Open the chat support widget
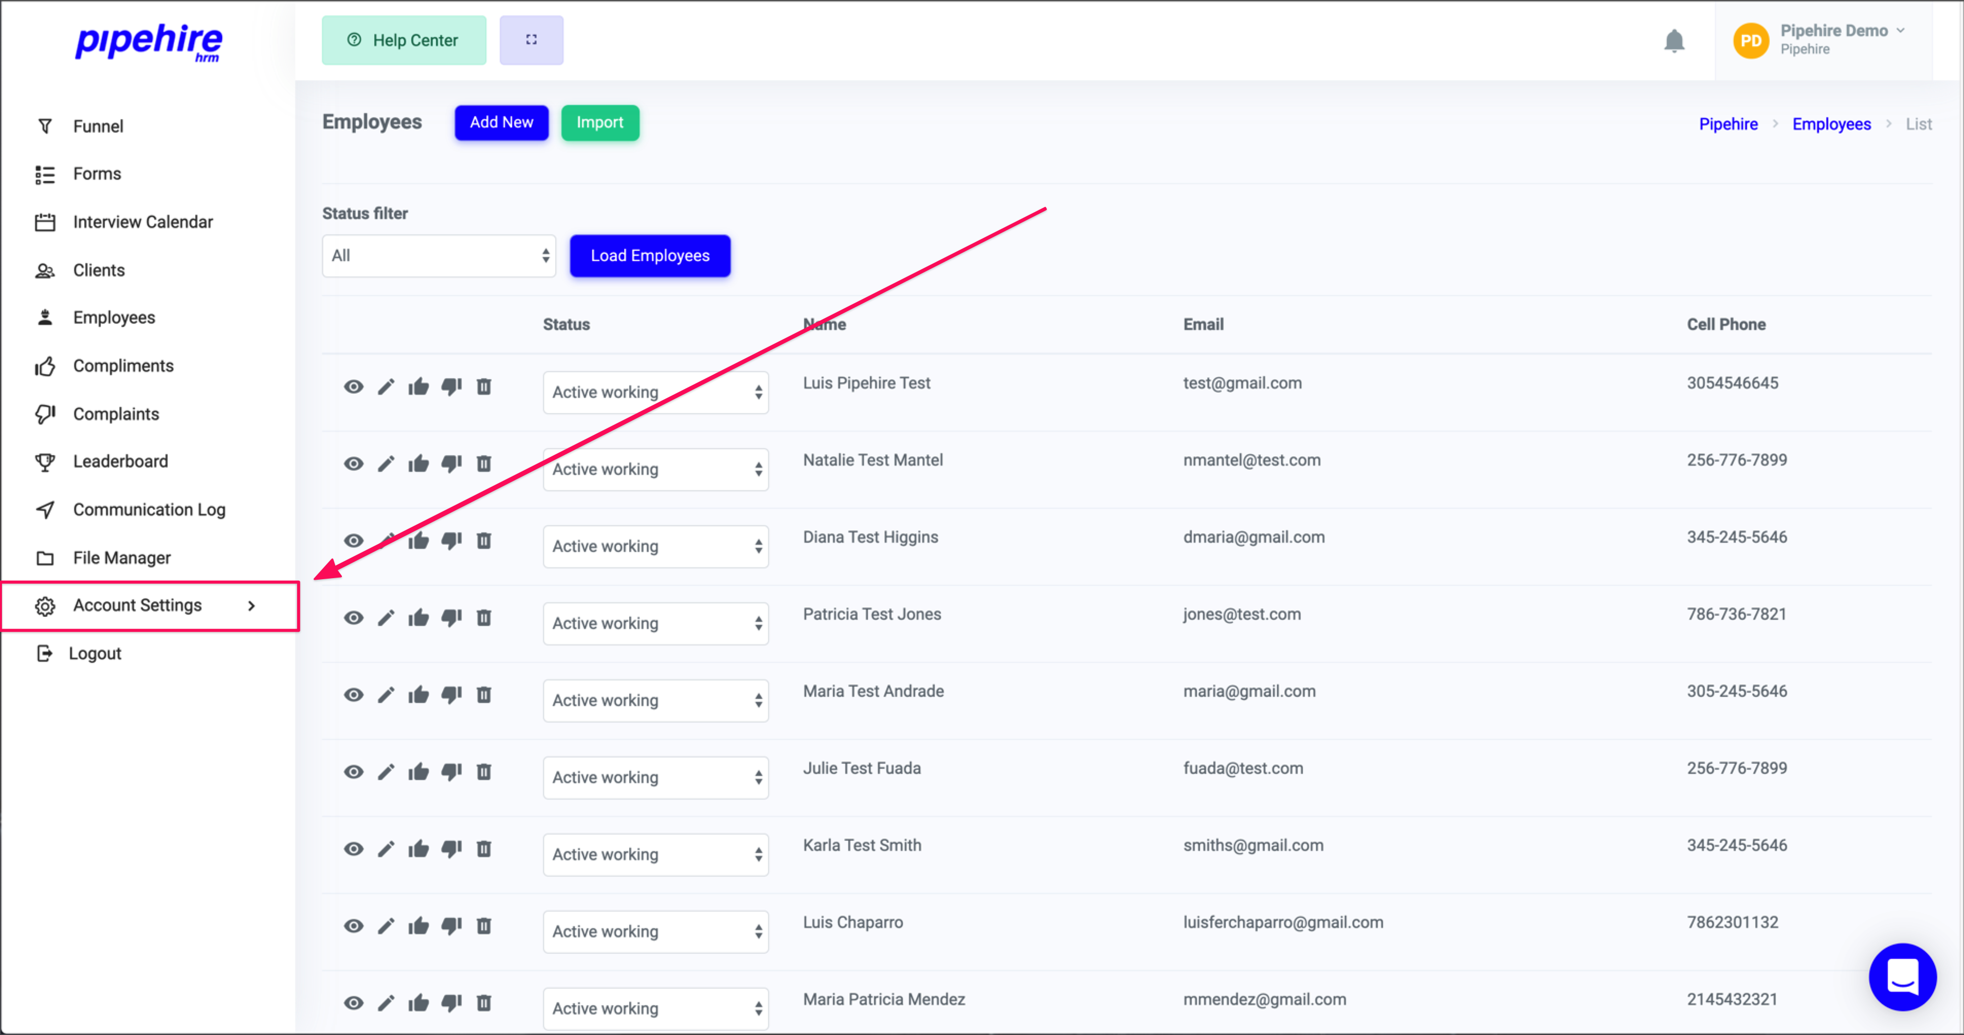This screenshot has height=1035, width=1964. 1903,978
